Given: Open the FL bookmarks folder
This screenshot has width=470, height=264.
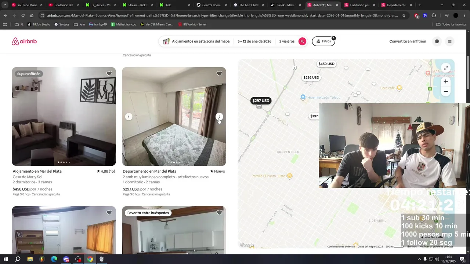Looking at the screenshot, I should click(19, 25).
